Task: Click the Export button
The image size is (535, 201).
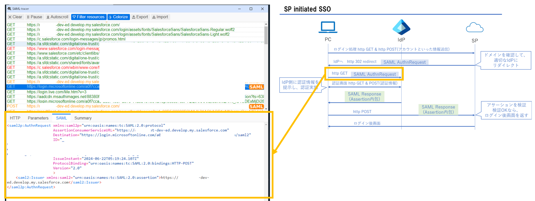Action: pyautogui.click(x=140, y=17)
